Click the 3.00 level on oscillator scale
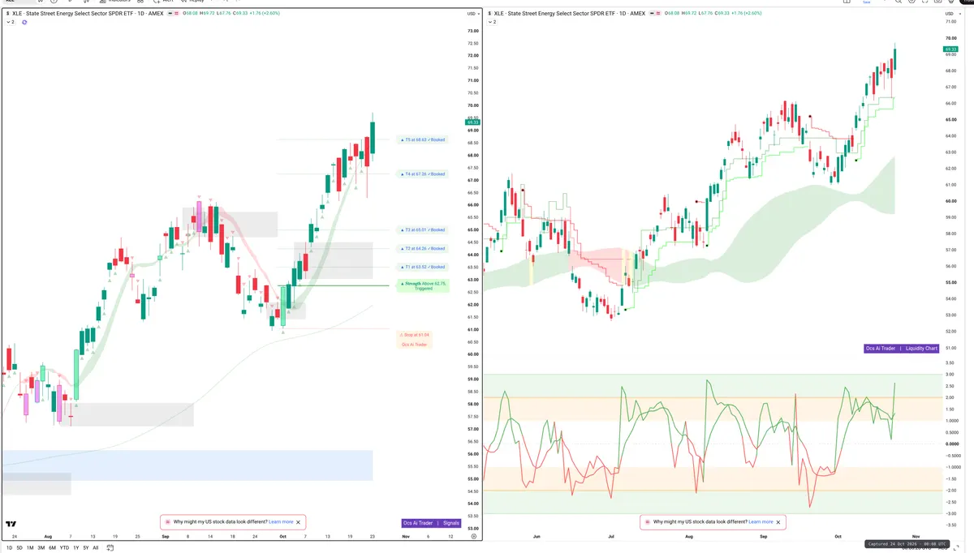 point(950,375)
